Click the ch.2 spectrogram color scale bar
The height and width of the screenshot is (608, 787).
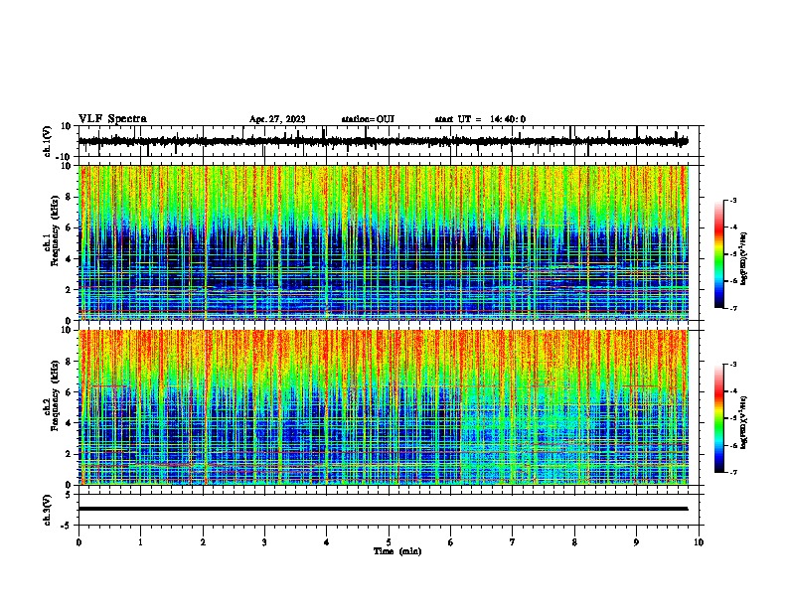(718, 418)
